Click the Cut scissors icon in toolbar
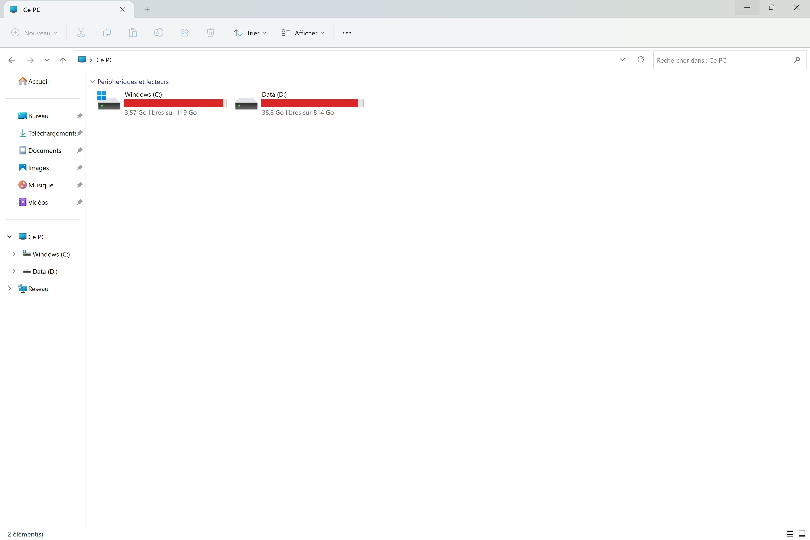The height and width of the screenshot is (540, 810). point(80,33)
